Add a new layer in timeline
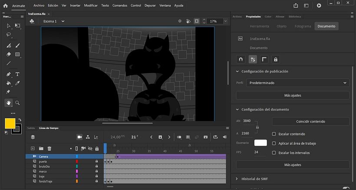Viewport: 356px width, 190px height. (x=33, y=148)
